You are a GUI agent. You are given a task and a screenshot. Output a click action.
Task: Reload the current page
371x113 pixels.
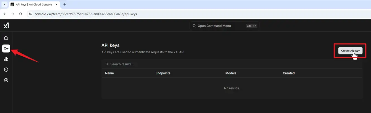click(x=21, y=14)
